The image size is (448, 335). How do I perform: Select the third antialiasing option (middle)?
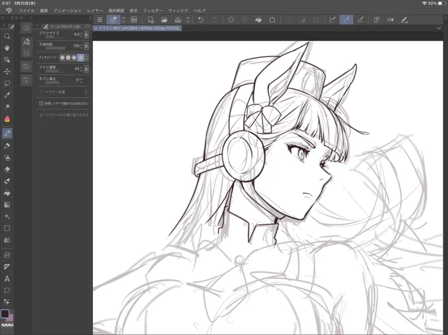pos(74,58)
